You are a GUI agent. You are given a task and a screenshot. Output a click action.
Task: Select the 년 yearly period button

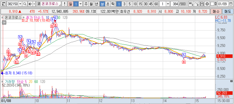(97, 4)
